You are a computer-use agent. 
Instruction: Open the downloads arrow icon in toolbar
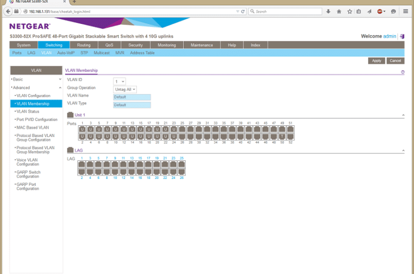tap(328, 11)
